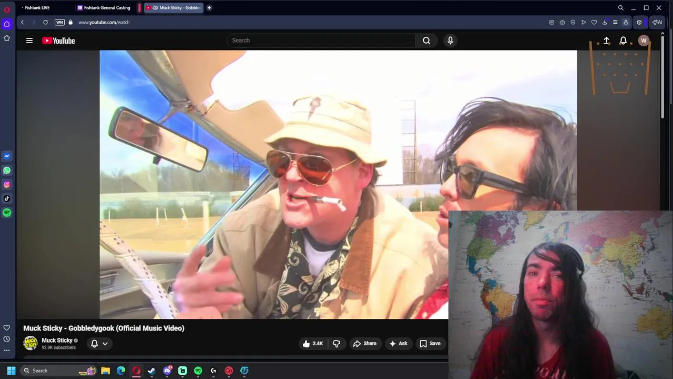Click the video title Muck Sticky - Gobbledygook
The height and width of the screenshot is (379, 673).
coord(104,328)
